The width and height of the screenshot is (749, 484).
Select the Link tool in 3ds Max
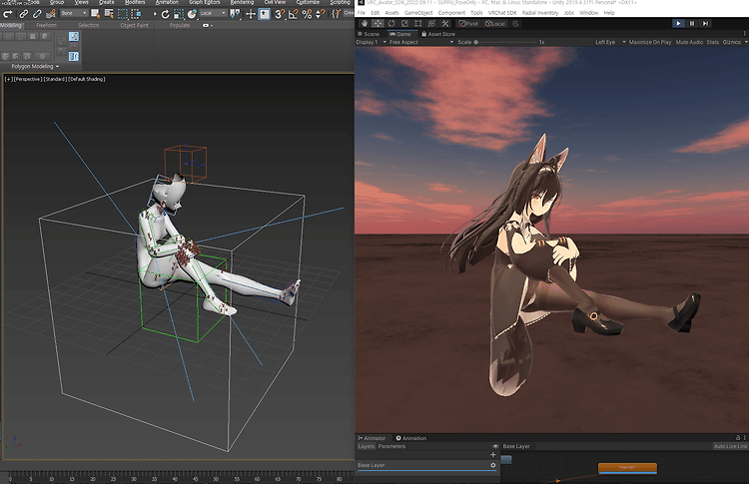(23, 14)
